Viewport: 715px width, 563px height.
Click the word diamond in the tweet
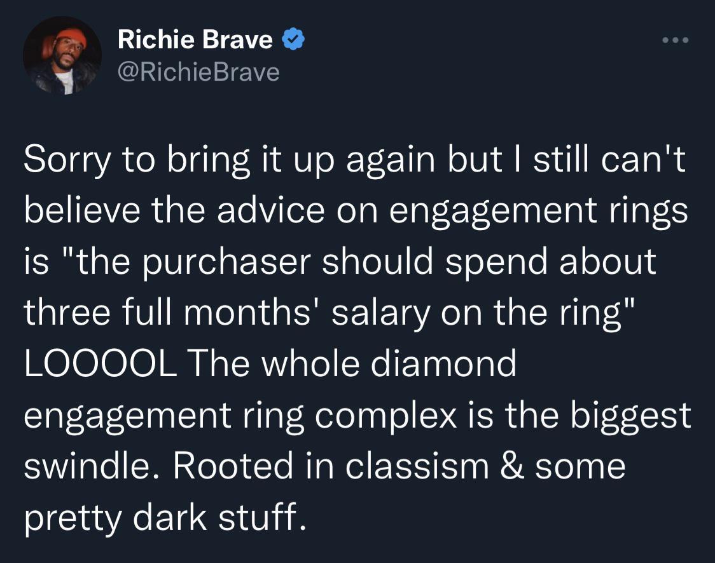coord(443,363)
